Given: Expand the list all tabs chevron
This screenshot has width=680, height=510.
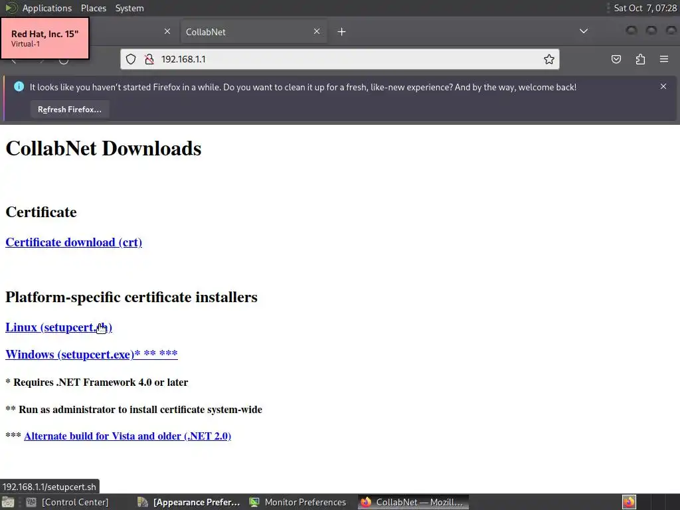Looking at the screenshot, I should click(584, 31).
